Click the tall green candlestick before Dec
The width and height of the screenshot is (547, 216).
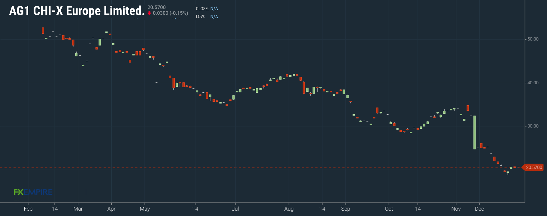pos(474,132)
